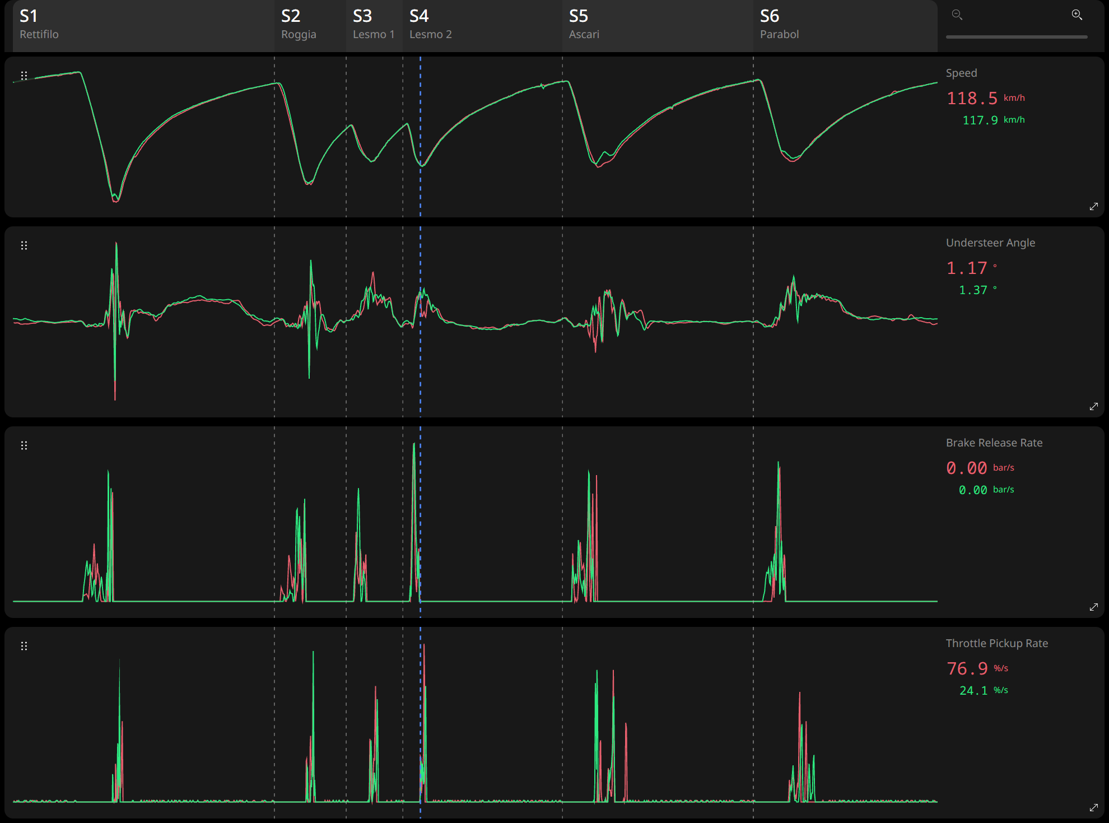This screenshot has height=823, width=1109.
Task: Click the green 24.1 %/s throttle value
Action: click(x=984, y=691)
